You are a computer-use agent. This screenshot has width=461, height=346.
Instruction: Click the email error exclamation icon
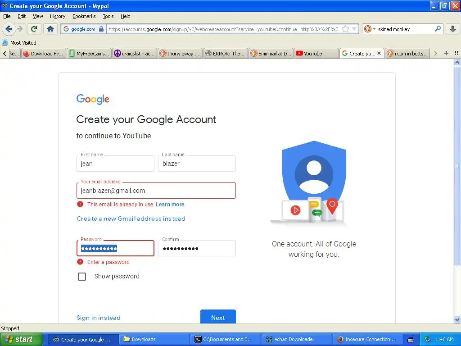pos(80,204)
